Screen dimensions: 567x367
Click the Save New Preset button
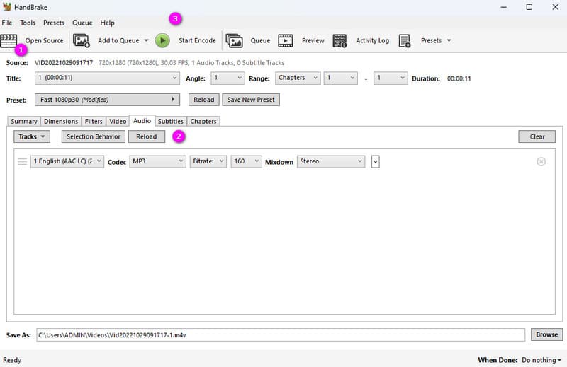pyautogui.click(x=251, y=100)
